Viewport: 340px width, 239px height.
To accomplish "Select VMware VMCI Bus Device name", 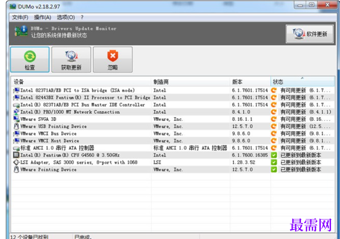I will [x=48, y=133].
